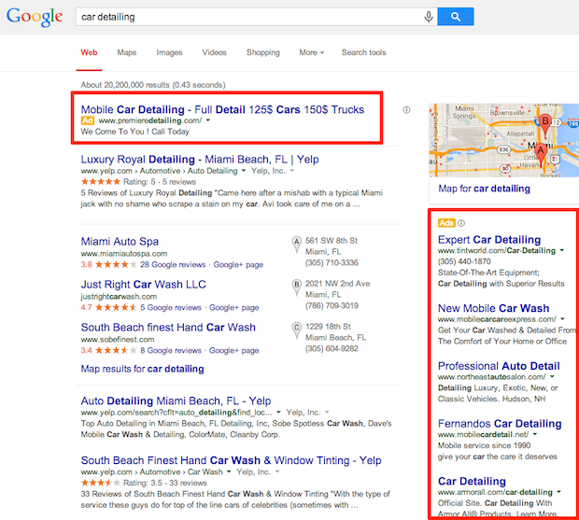The image size is (579, 520).
Task: Open New Mobile Car Wash ad
Action: (493, 308)
